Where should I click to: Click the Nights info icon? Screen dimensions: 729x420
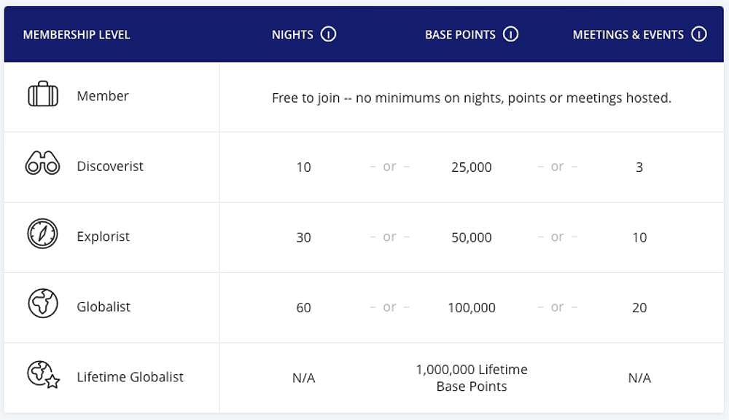click(328, 34)
